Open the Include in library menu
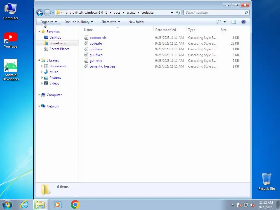The width and height of the screenshot is (280, 210). (x=79, y=22)
